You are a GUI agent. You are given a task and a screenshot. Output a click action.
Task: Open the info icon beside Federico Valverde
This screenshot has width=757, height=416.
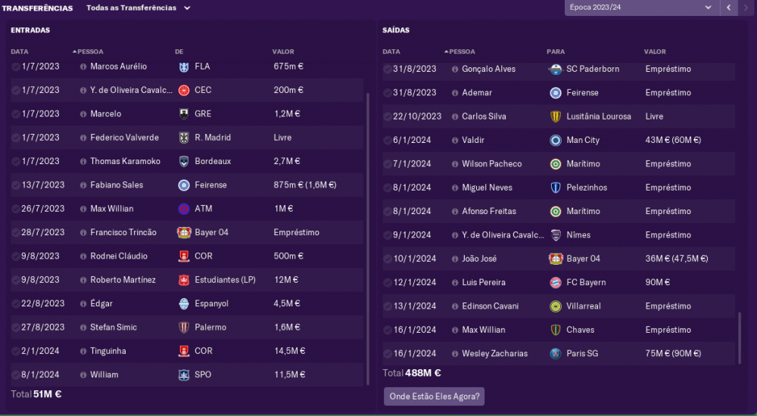point(83,138)
